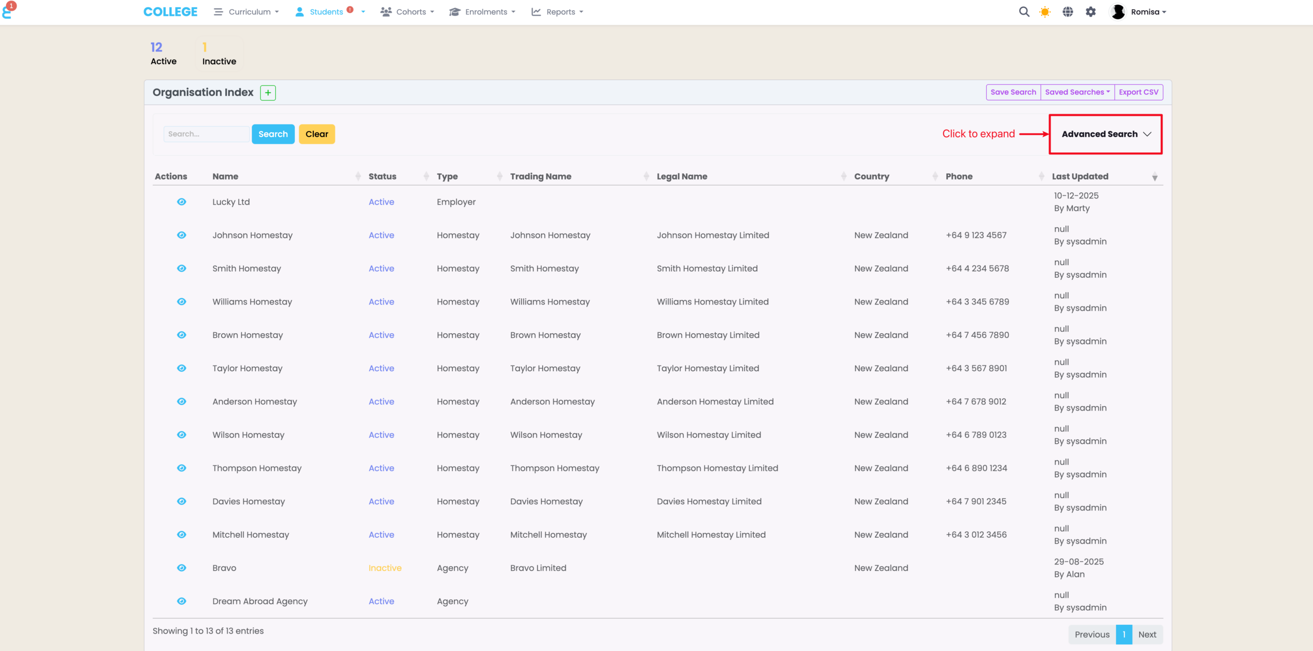Click the green plus add organisation icon

268,93
